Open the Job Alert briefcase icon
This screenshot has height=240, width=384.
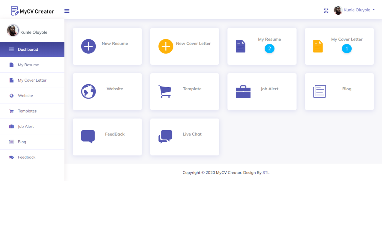[x=243, y=91]
